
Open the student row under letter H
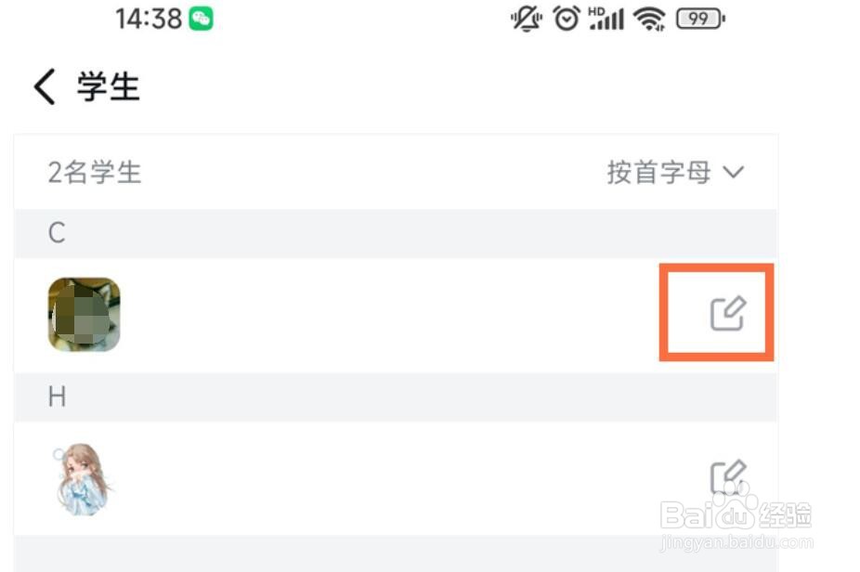pos(395,478)
